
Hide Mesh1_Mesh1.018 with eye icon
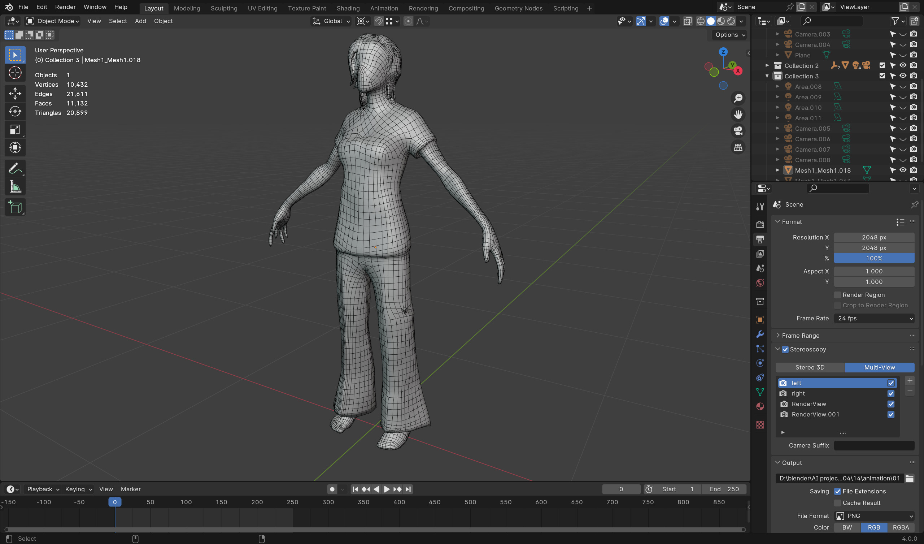point(903,170)
